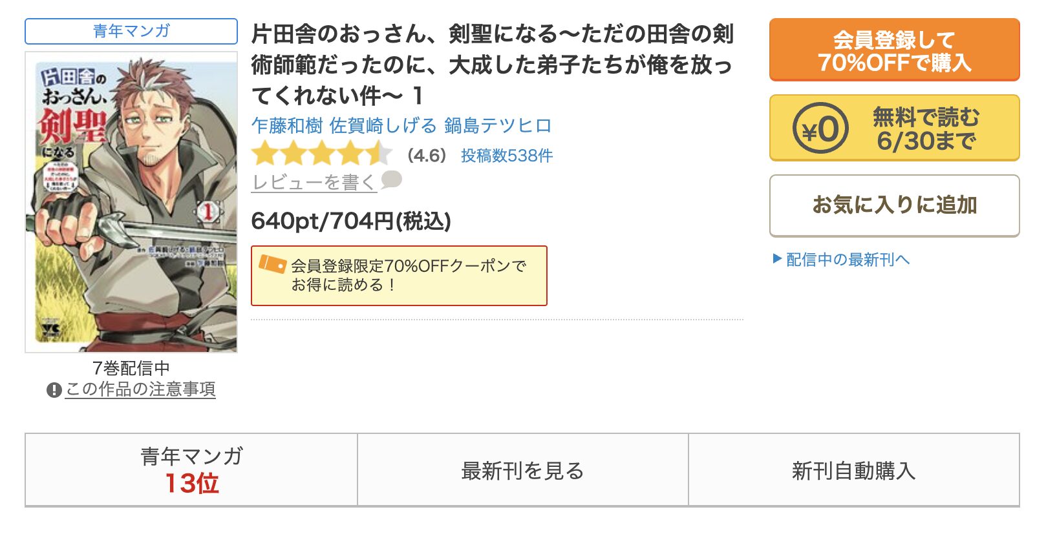Add to favorites with お気に入りに追加
Image resolution: width=1046 pixels, height=536 pixels.
click(894, 205)
